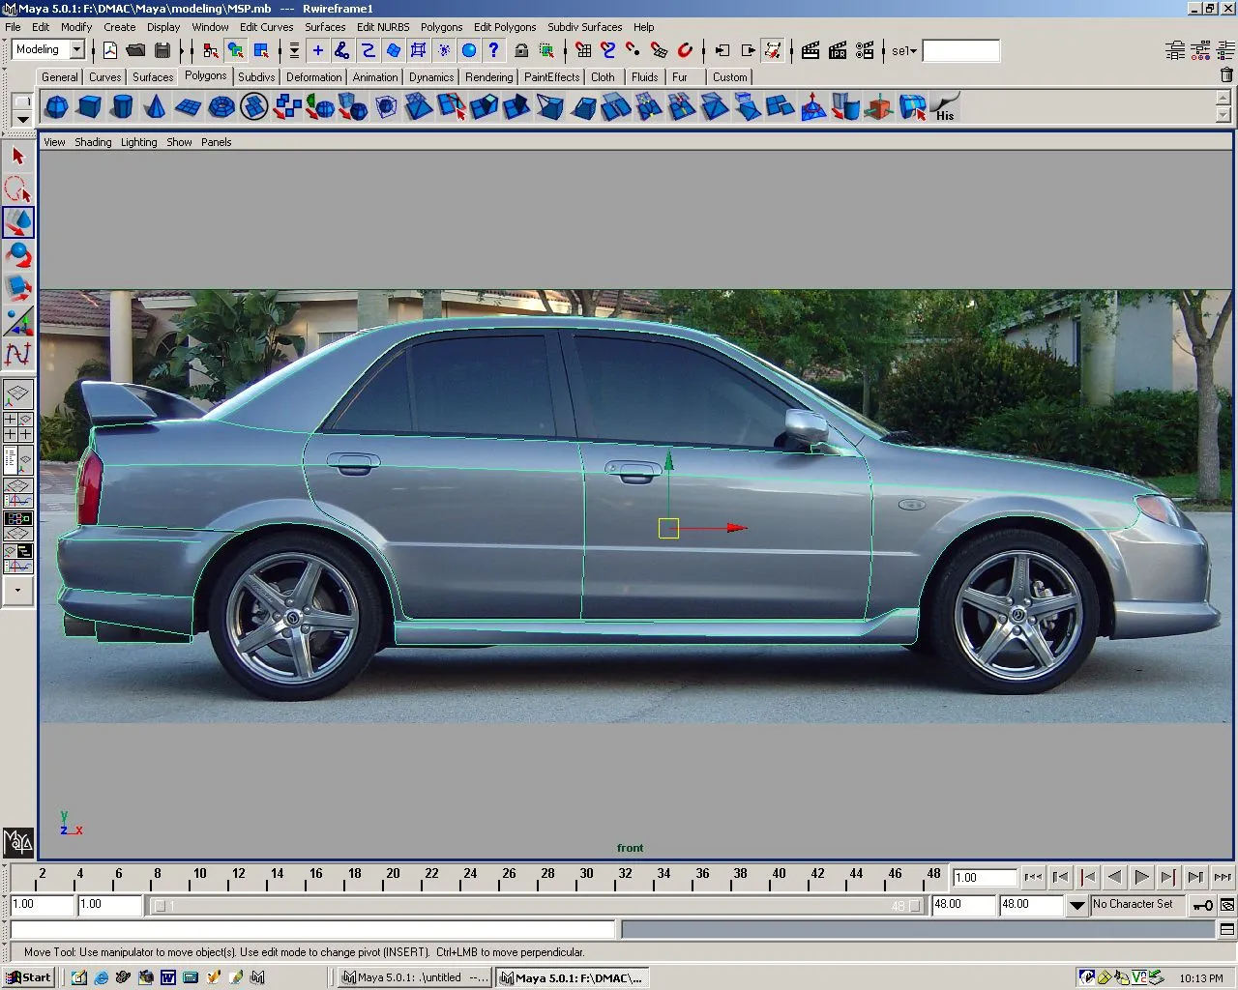1238x990 pixels.
Task: Create a polygon cone from the shelf
Action: (155, 107)
